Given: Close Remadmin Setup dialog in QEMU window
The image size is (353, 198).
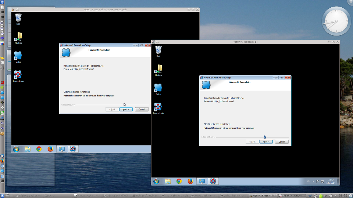Looking at the screenshot, I should click(x=148, y=45).
